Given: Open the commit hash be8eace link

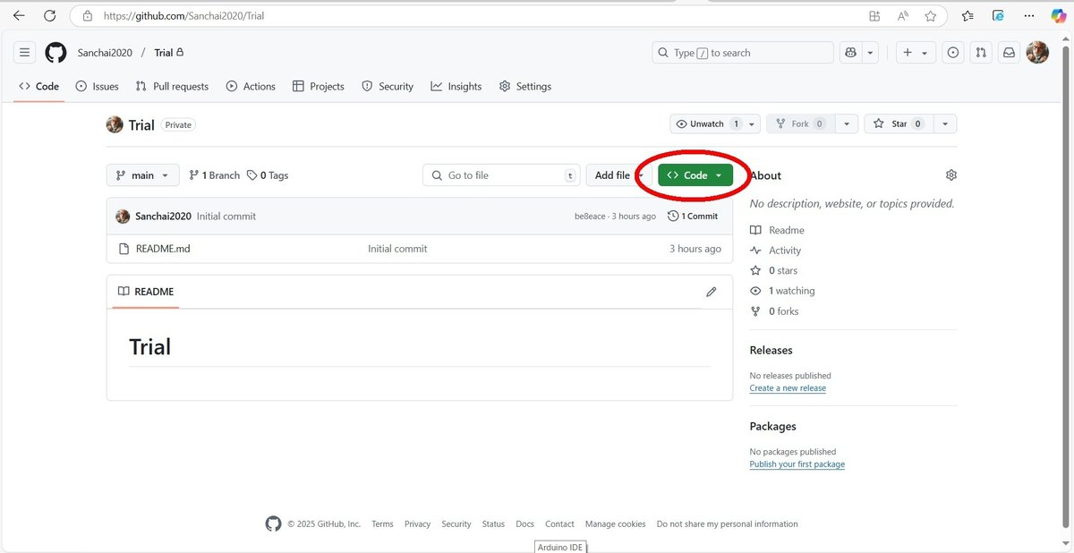Looking at the screenshot, I should tap(591, 217).
